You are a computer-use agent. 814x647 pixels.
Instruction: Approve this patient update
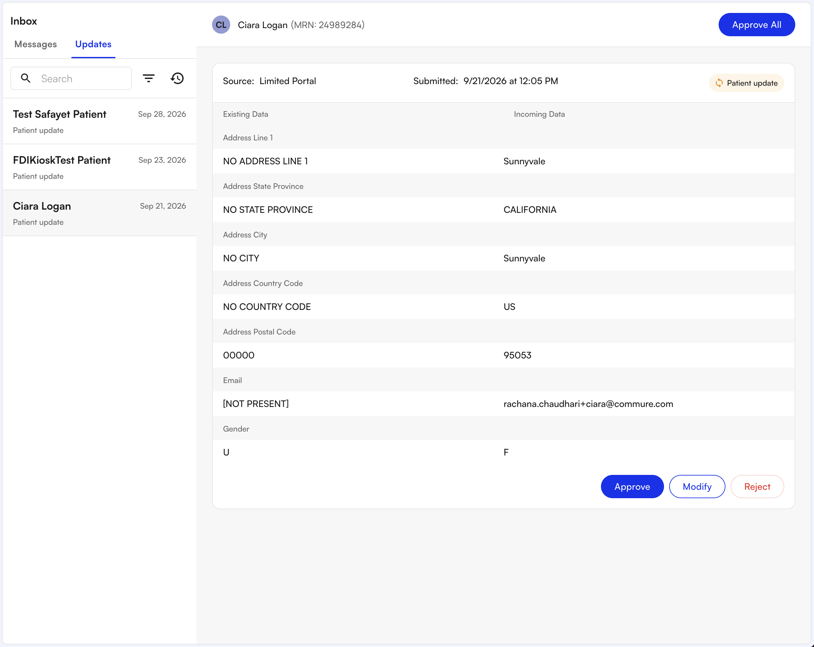(632, 487)
